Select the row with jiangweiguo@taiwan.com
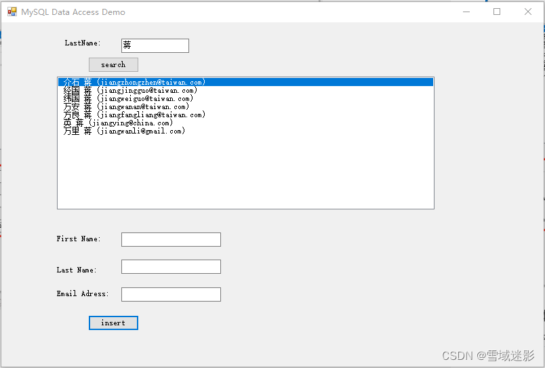The image size is (545, 368). pos(246,98)
